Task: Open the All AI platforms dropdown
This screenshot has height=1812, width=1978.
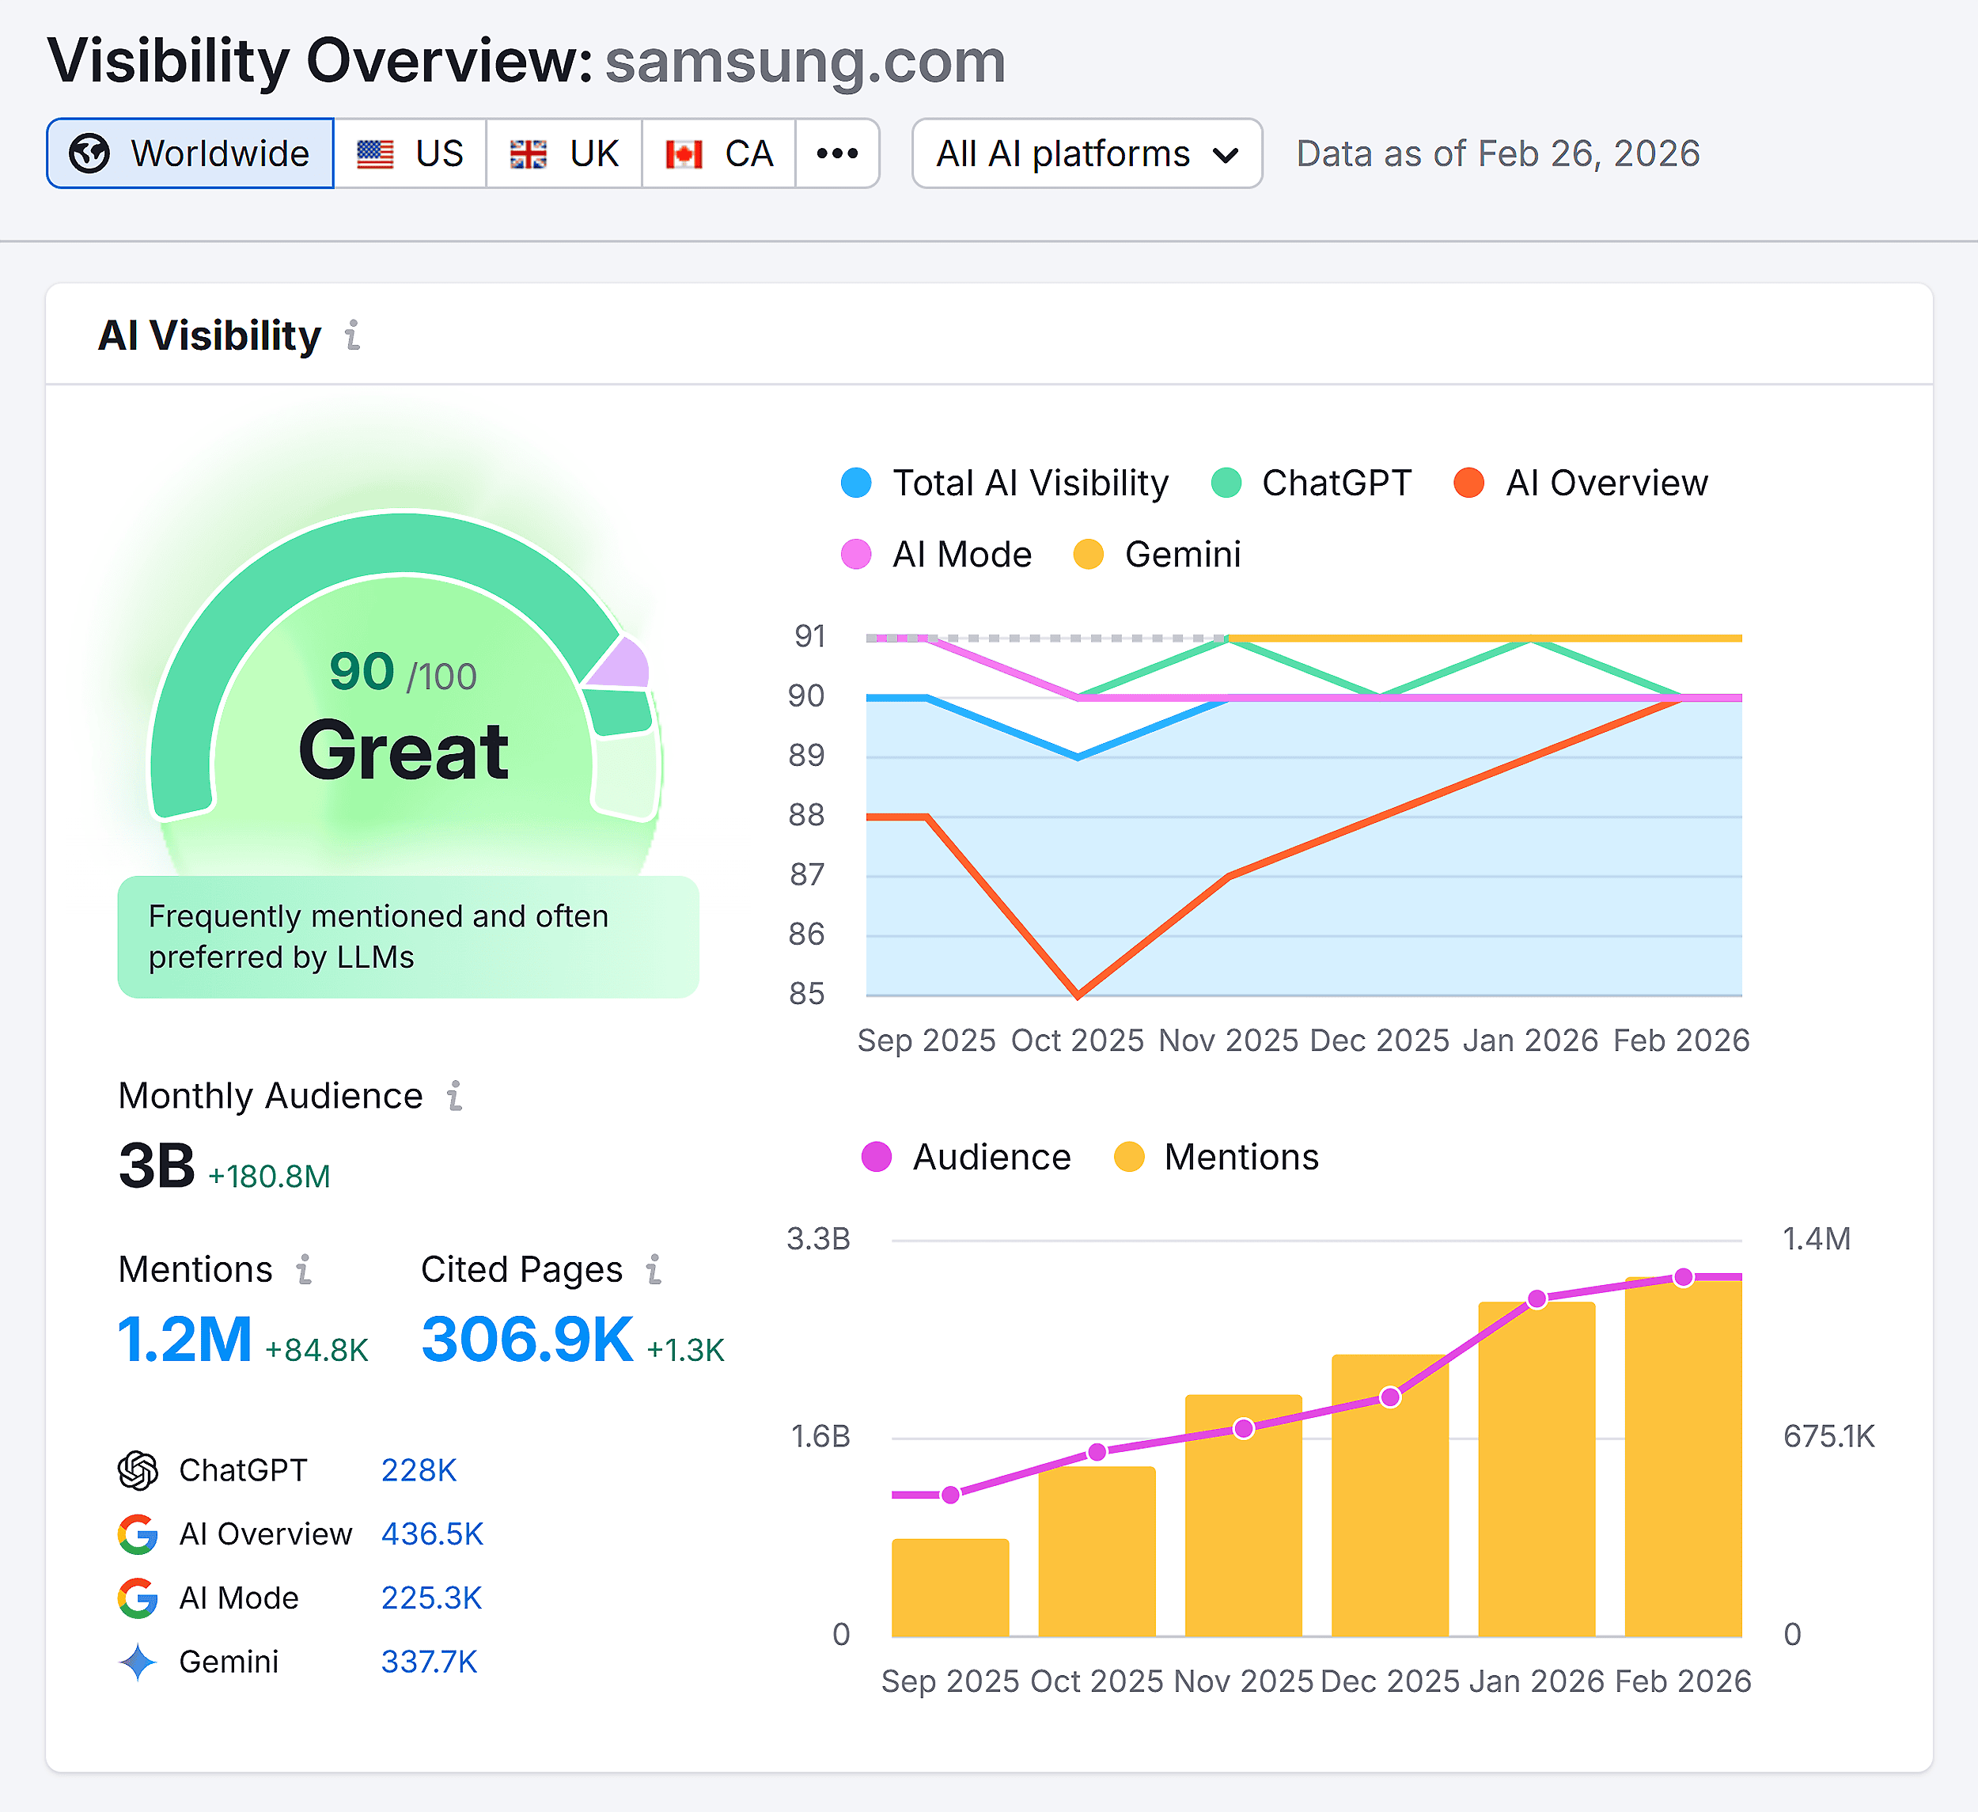Action: pos(1086,154)
